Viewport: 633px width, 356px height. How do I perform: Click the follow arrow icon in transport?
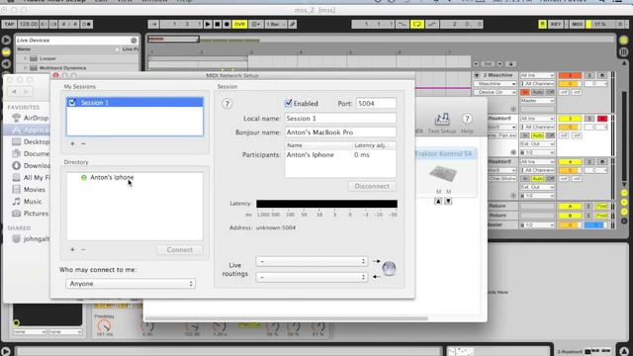coord(154,24)
